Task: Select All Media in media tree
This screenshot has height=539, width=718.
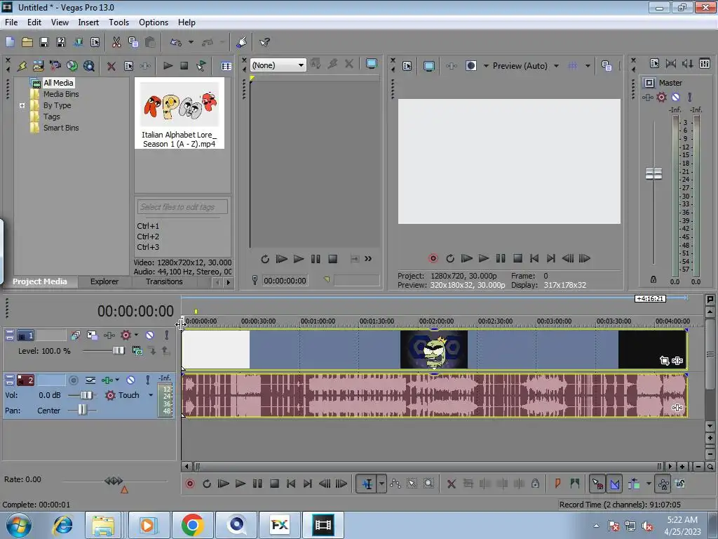Action: pyautogui.click(x=58, y=83)
